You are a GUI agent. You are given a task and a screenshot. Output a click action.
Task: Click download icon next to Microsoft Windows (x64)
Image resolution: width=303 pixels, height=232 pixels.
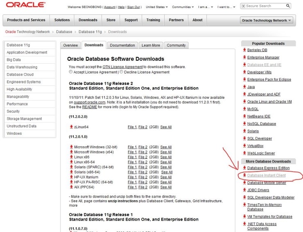click(71, 152)
